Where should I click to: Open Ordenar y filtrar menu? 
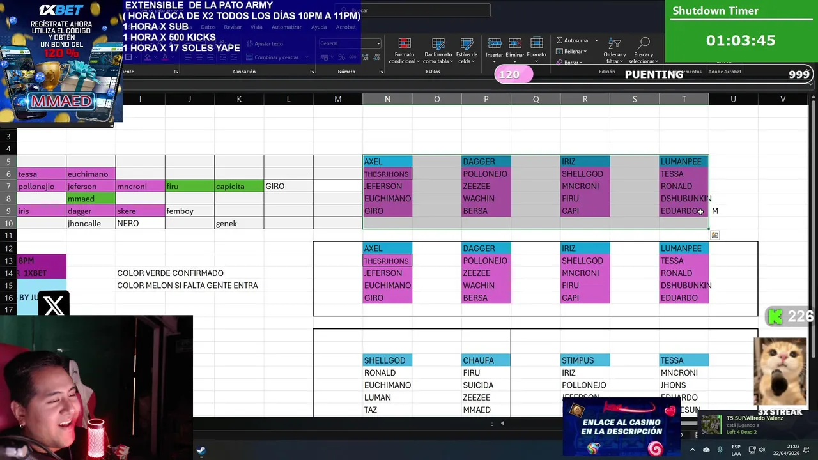(615, 51)
